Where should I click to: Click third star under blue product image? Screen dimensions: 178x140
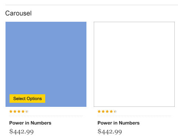pyautogui.click(x=19, y=111)
